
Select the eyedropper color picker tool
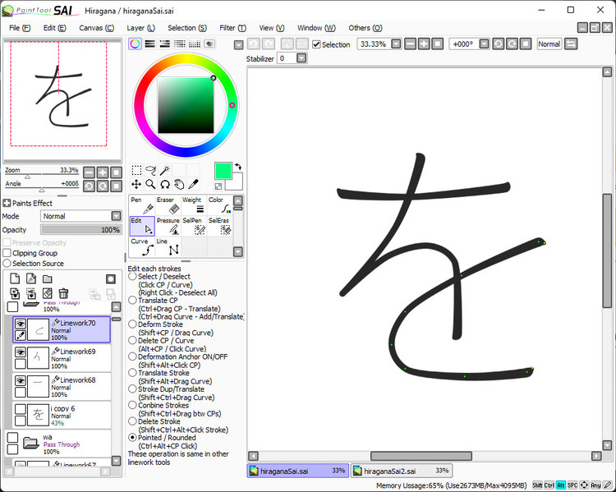[x=194, y=184]
